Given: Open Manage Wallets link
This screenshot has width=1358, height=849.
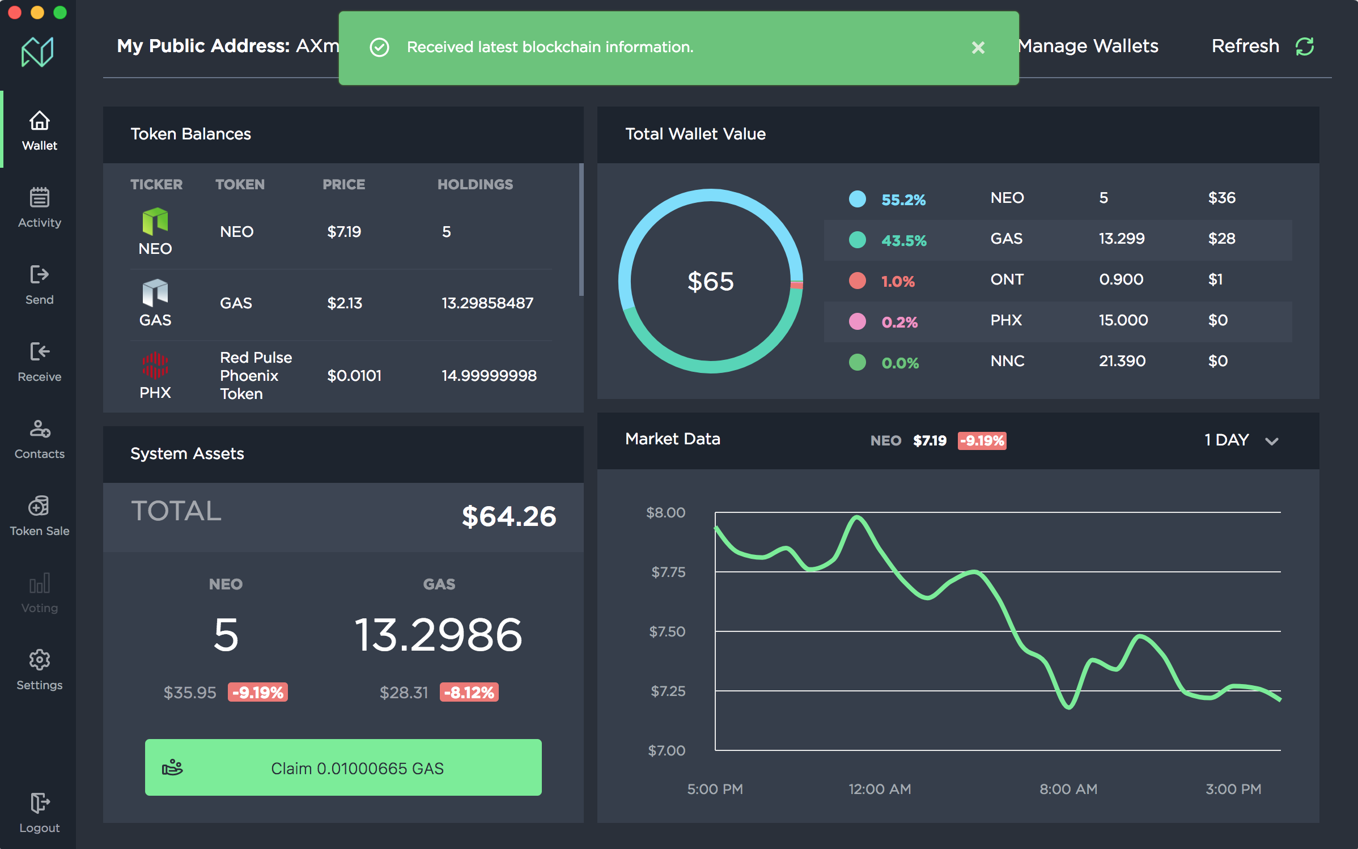Looking at the screenshot, I should tap(1088, 46).
